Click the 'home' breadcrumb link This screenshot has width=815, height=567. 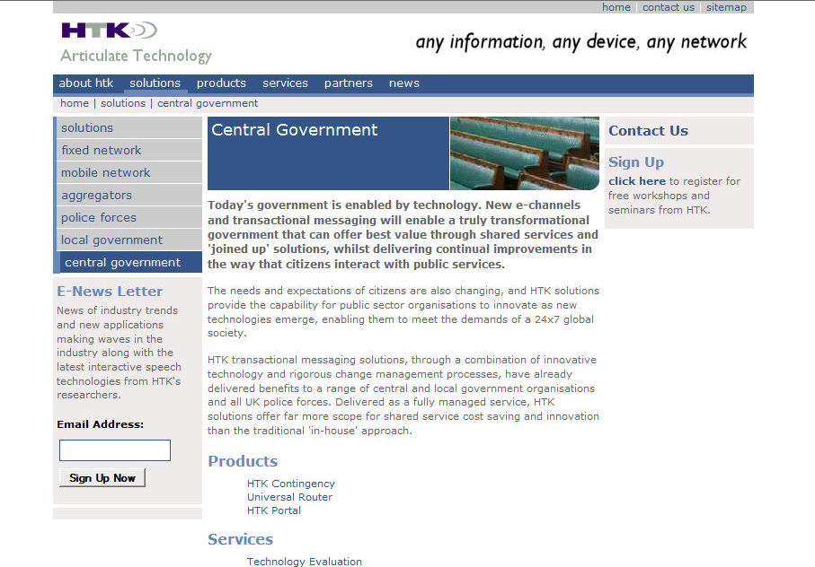[75, 103]
